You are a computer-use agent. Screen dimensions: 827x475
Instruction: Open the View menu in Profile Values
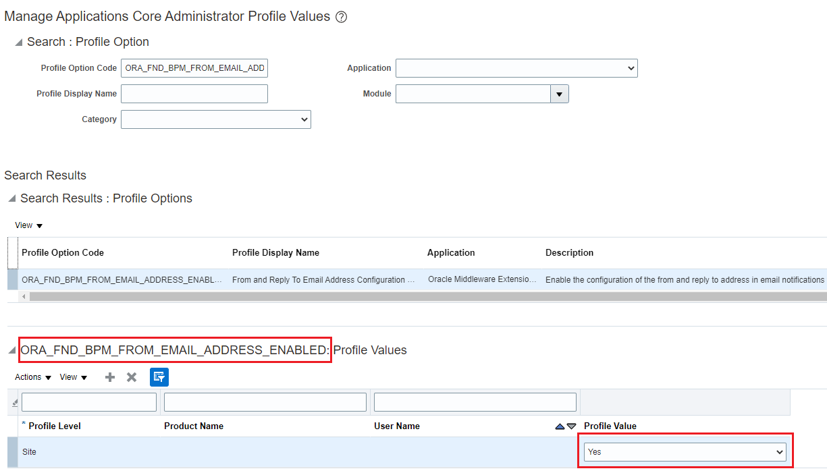point(73,377)
